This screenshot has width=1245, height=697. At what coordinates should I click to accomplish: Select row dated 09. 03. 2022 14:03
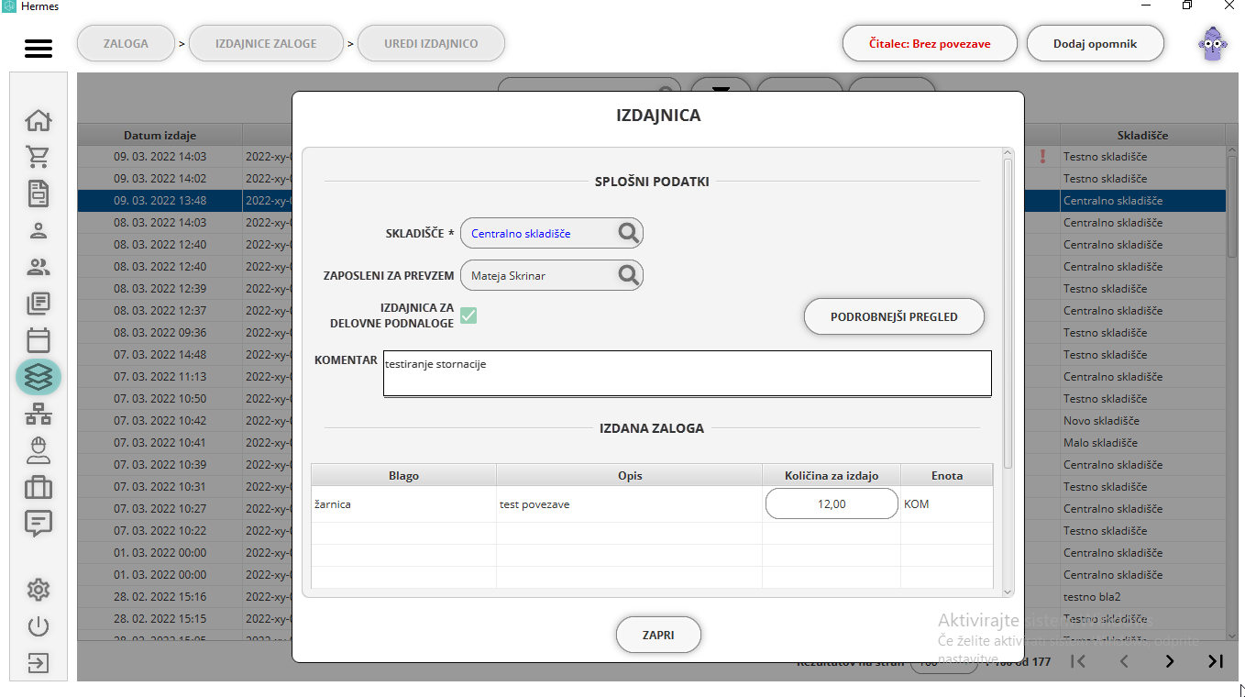(x=160, y=157)
